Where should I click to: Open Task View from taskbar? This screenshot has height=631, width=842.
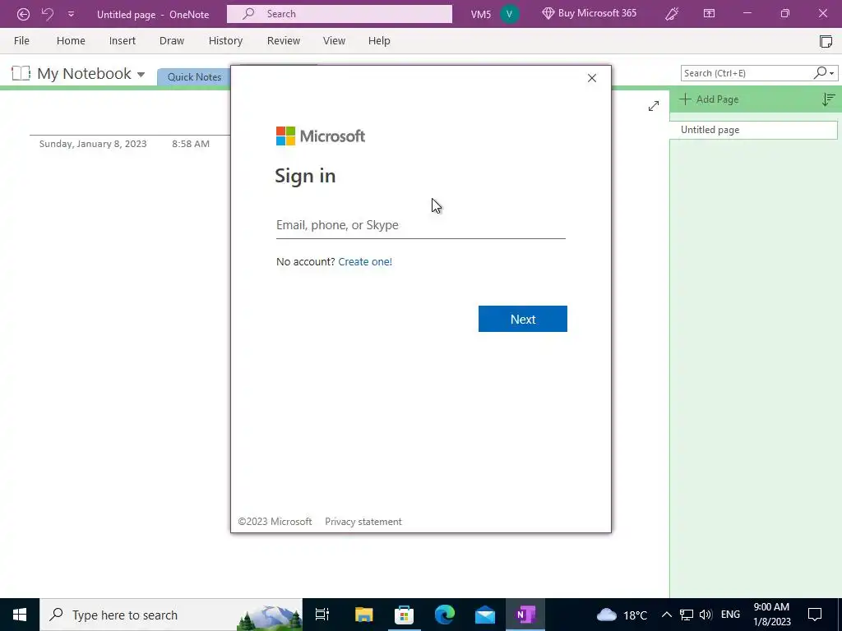click(322, 615)
